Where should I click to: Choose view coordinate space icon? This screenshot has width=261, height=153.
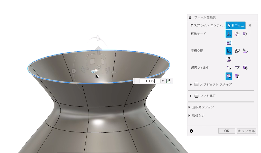click(x=237, y=51)
